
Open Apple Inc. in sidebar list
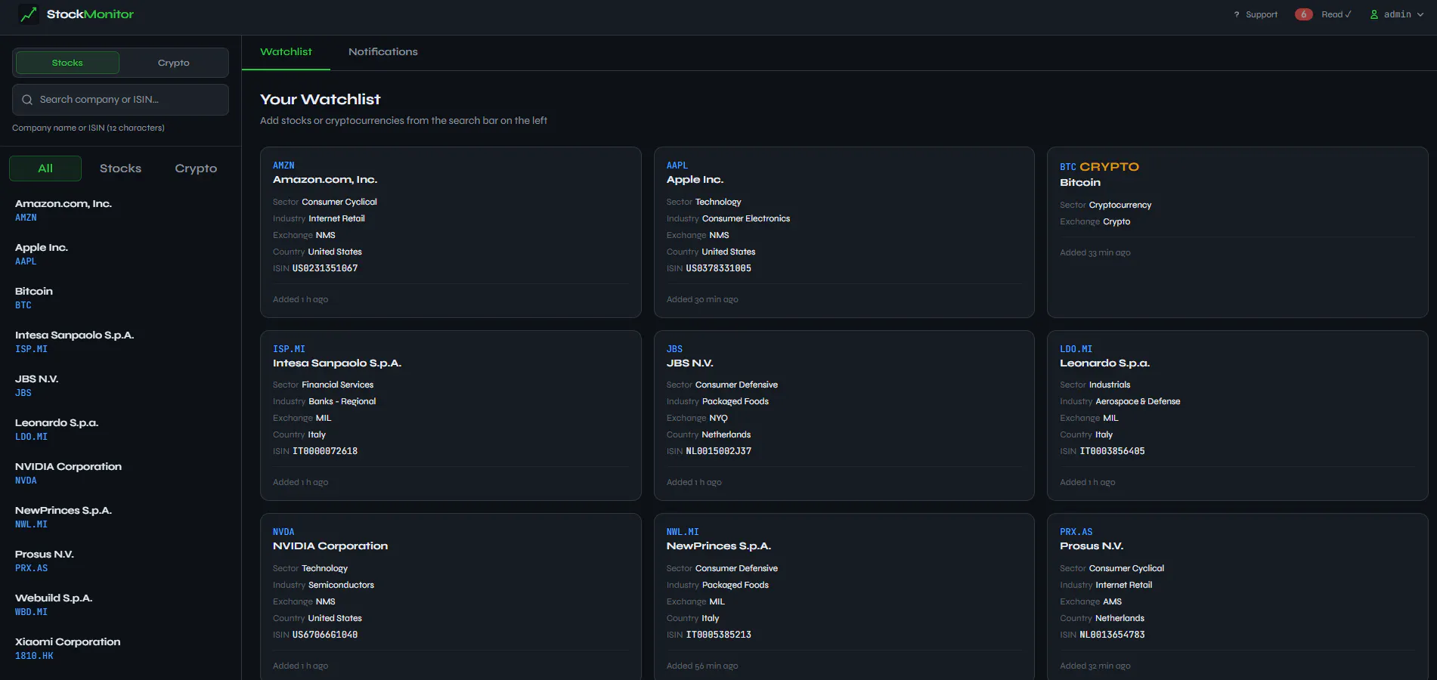tap(121, 254)
